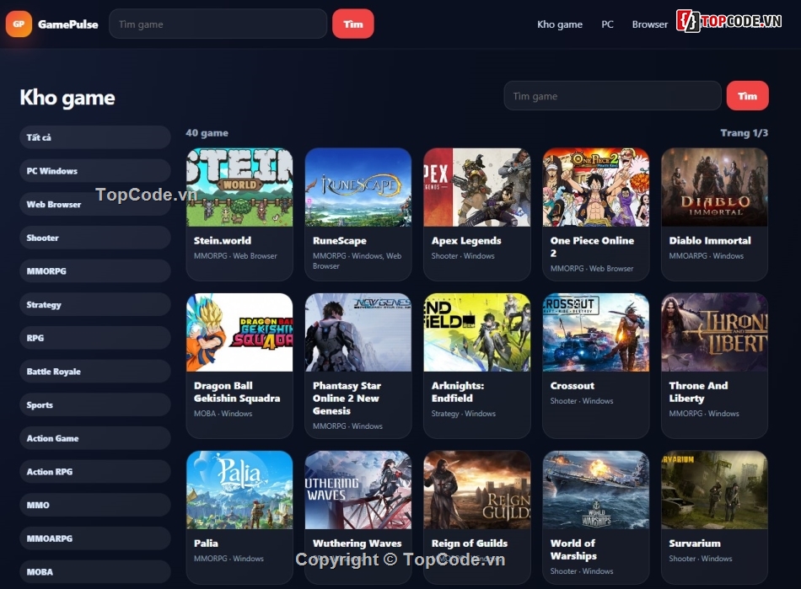Click the header red Tìm button

click(x=353, y=24)
